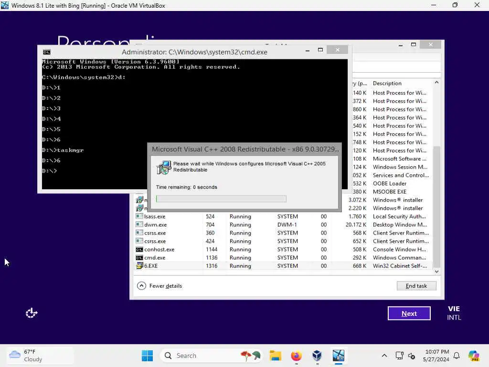The image size is (489, 367).
Task: Click PID 1316 in the 6.EXE row
Action: click(212, 266)
